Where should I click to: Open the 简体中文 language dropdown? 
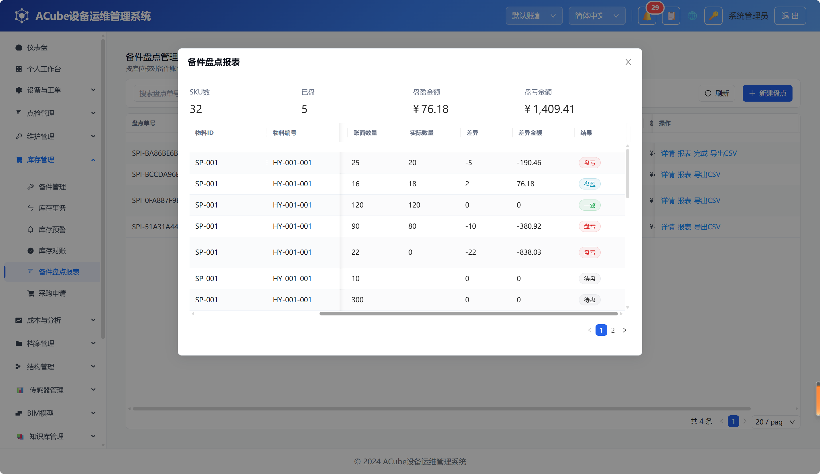click(x=597, y=16)
